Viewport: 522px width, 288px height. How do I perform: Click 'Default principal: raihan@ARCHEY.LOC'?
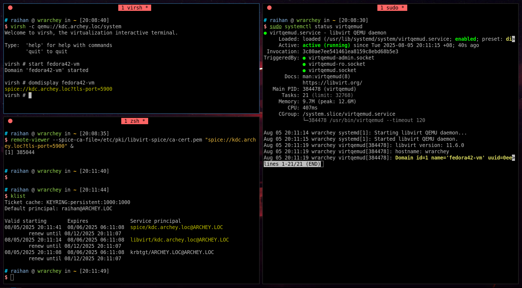[x=58, y=209]
